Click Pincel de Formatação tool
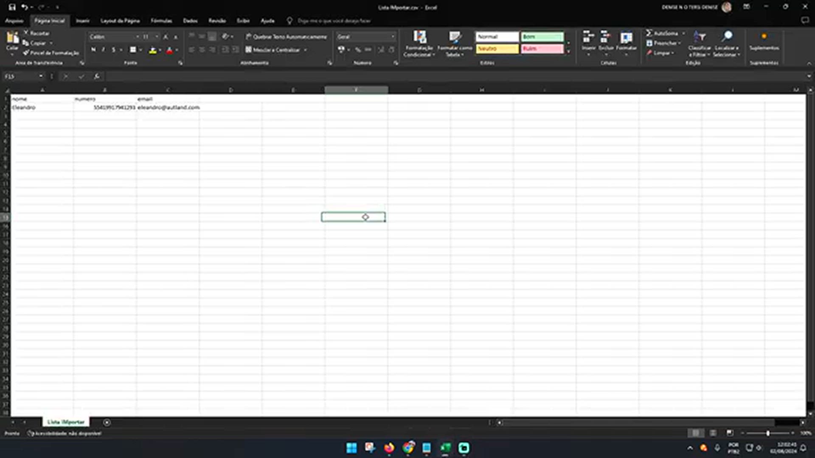The image size is (815, 458). click(x=51, y=53)
